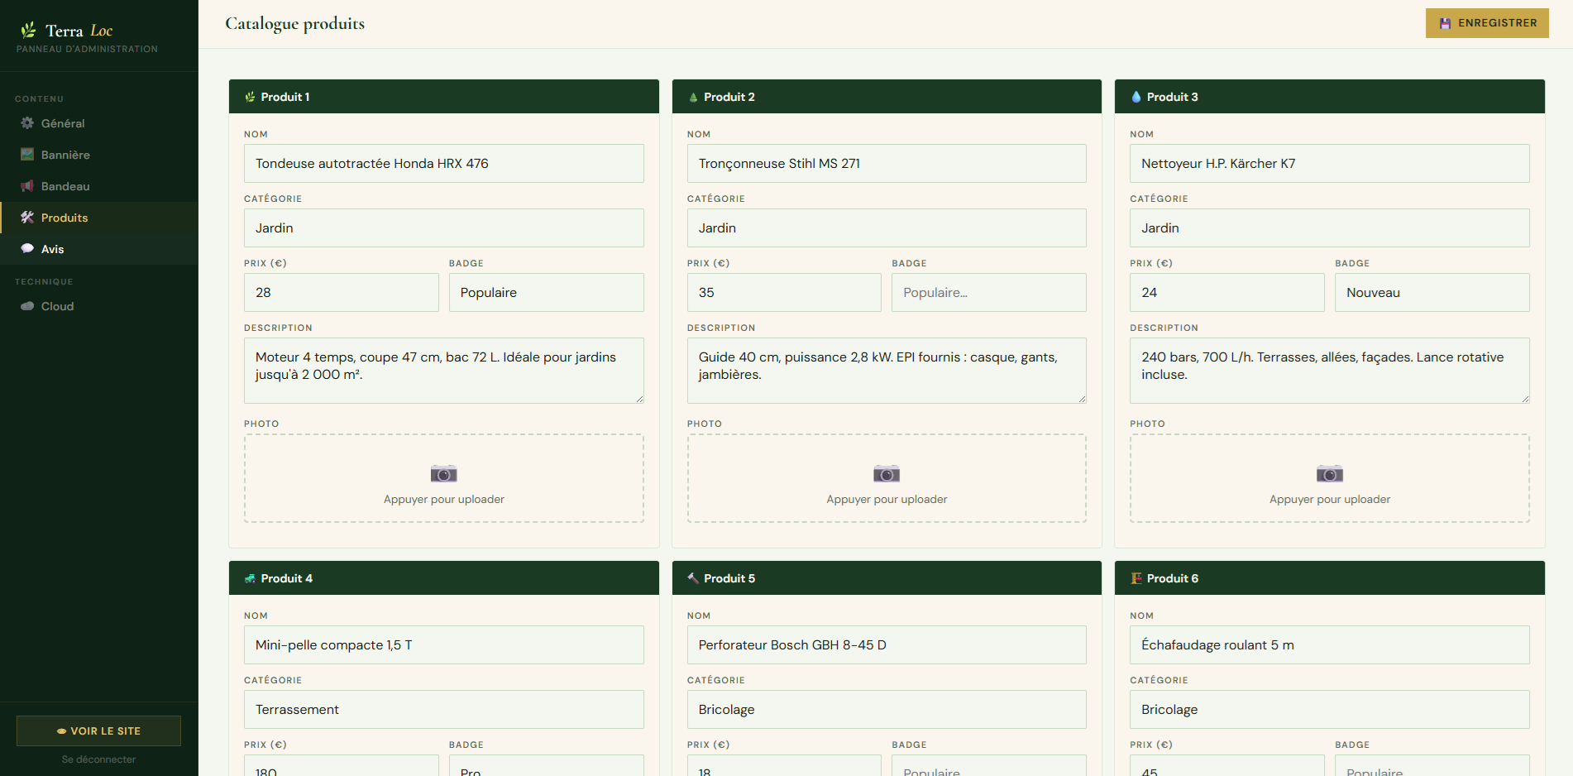Image resolution: width=1573 pixels, height=776 pixels.
Task: Edit the name field 'Nettoyeur H.P. Kärcher K7'
Action: point(1330,164)
